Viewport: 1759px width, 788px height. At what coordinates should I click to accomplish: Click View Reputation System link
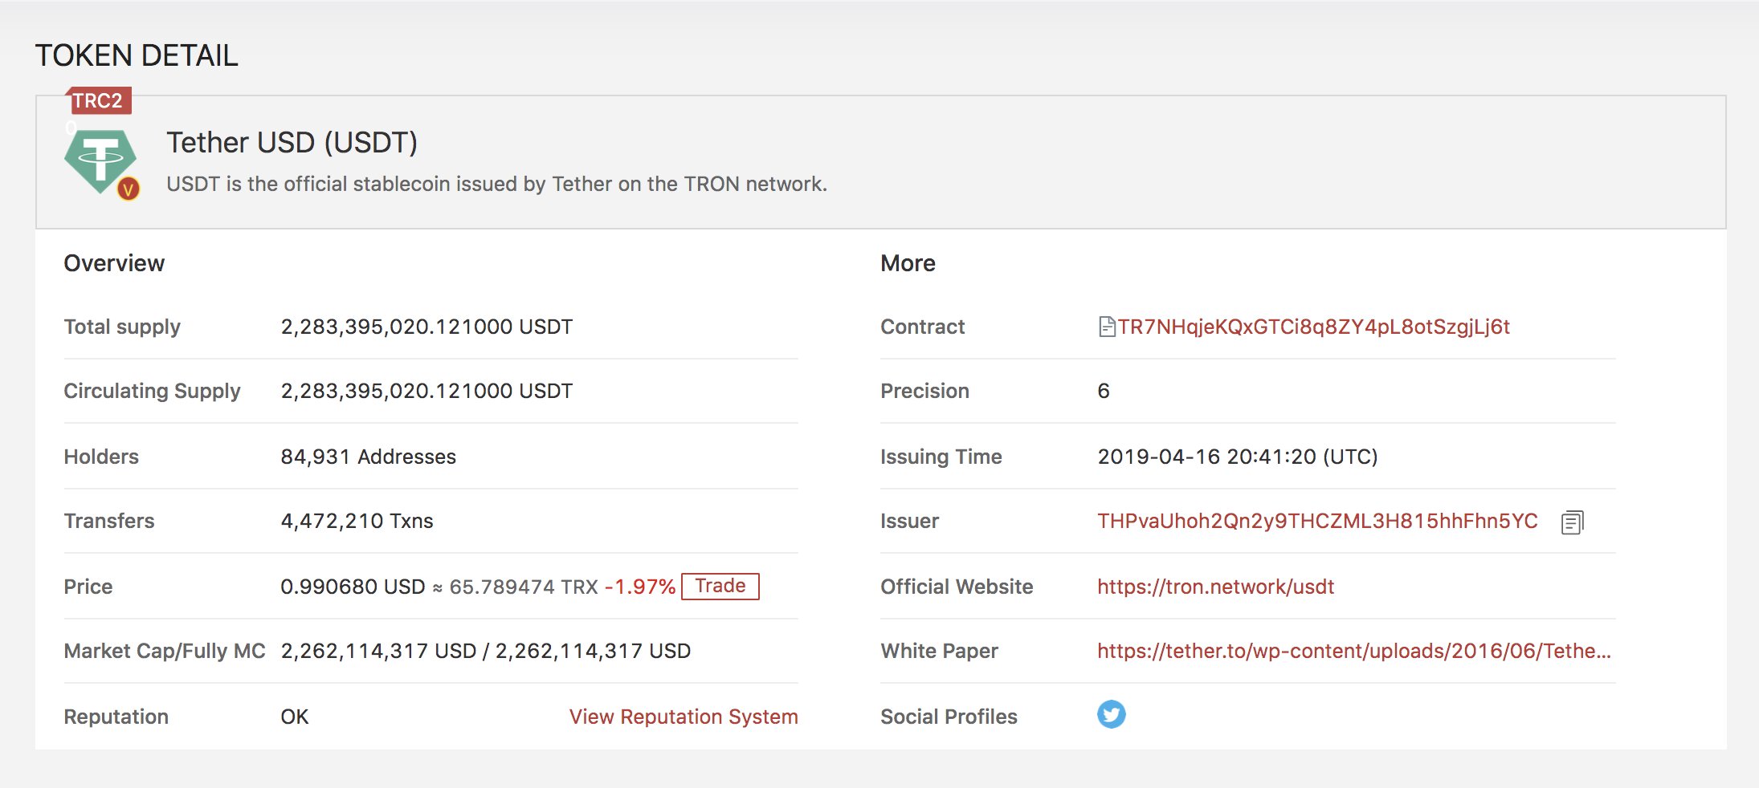pos(684,717)
